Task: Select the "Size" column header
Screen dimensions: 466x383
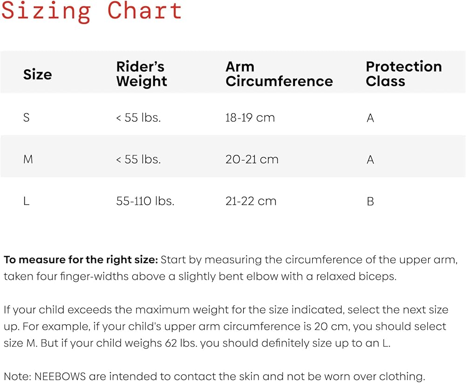Action: click(37, 74)
